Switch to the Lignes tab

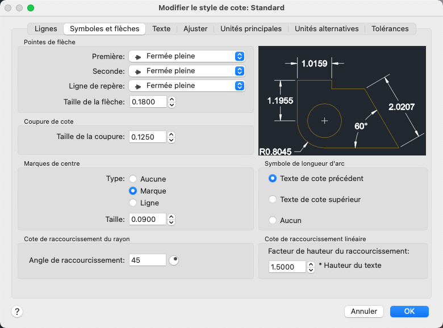(45, 28)
